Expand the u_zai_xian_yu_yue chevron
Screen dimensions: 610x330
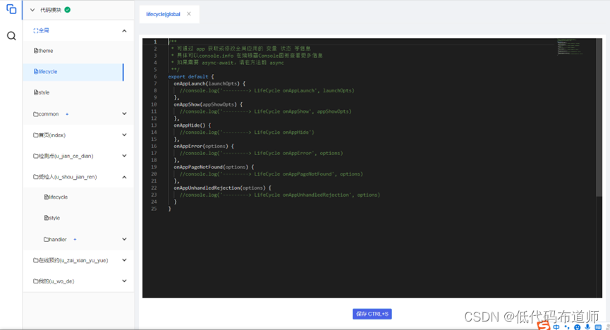click(x=124, y=260)
